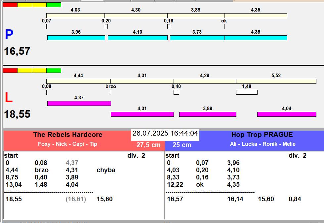Click the 15,60 value in Rebels table
Image resolution: width=324 pixels, height=223 pixels.
pyautogui.click(x=105, y=199)
